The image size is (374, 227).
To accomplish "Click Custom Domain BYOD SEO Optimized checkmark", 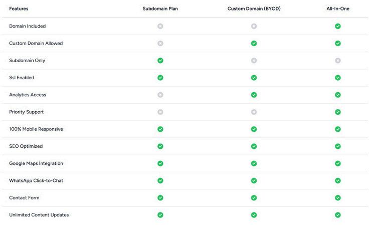I will click(x=254, y=146).
